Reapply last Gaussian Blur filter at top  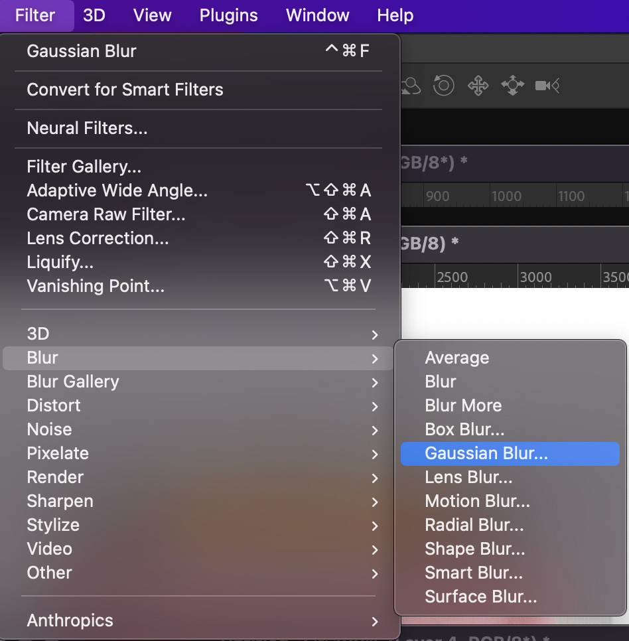(198, 51)
